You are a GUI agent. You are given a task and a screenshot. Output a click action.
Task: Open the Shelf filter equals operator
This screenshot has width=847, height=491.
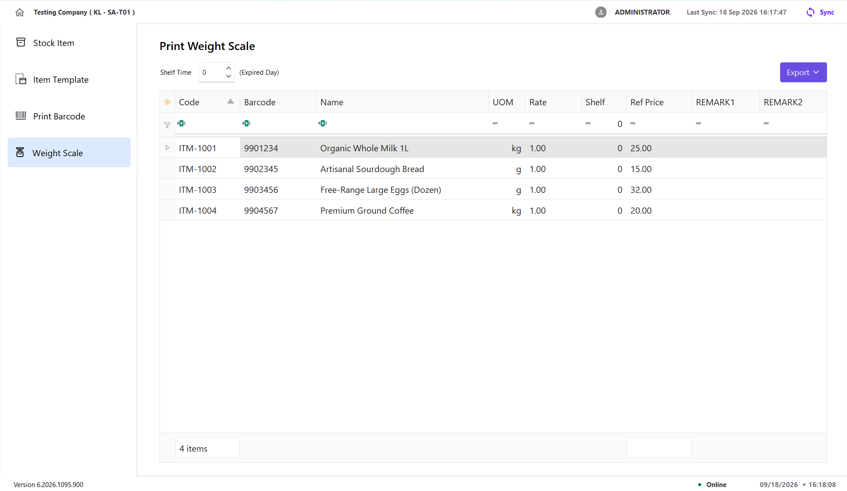point(588,123)
